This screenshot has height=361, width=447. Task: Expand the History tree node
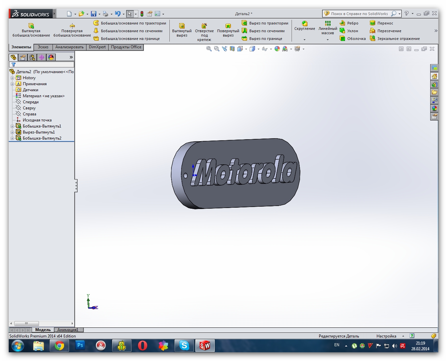[x=12, y=78]
